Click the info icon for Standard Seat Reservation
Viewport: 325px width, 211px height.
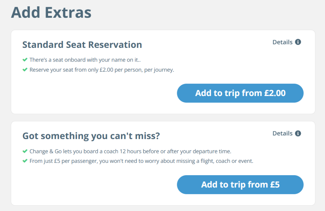tap(298, 42)
